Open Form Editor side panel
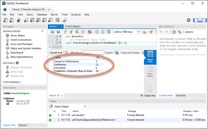The image size is (208, 129). (150, 71)
